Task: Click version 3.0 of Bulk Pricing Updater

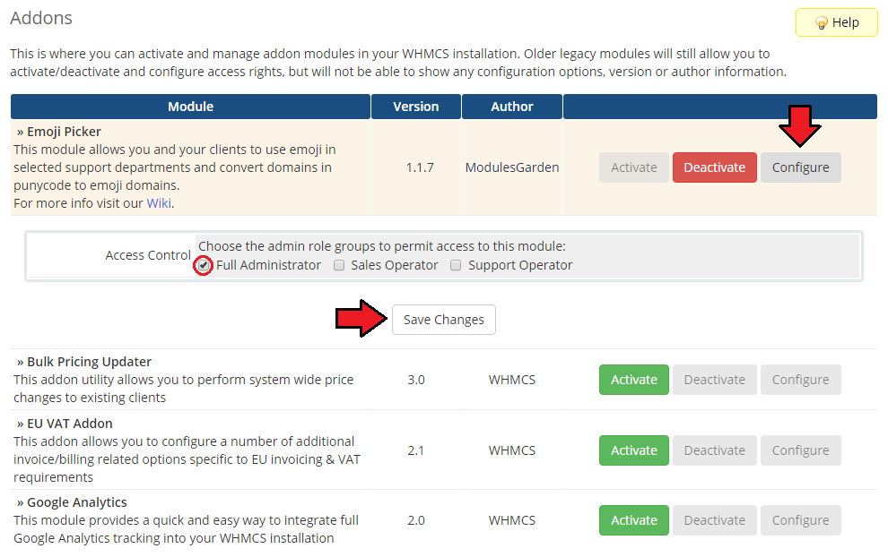Action: click(415, 380)
